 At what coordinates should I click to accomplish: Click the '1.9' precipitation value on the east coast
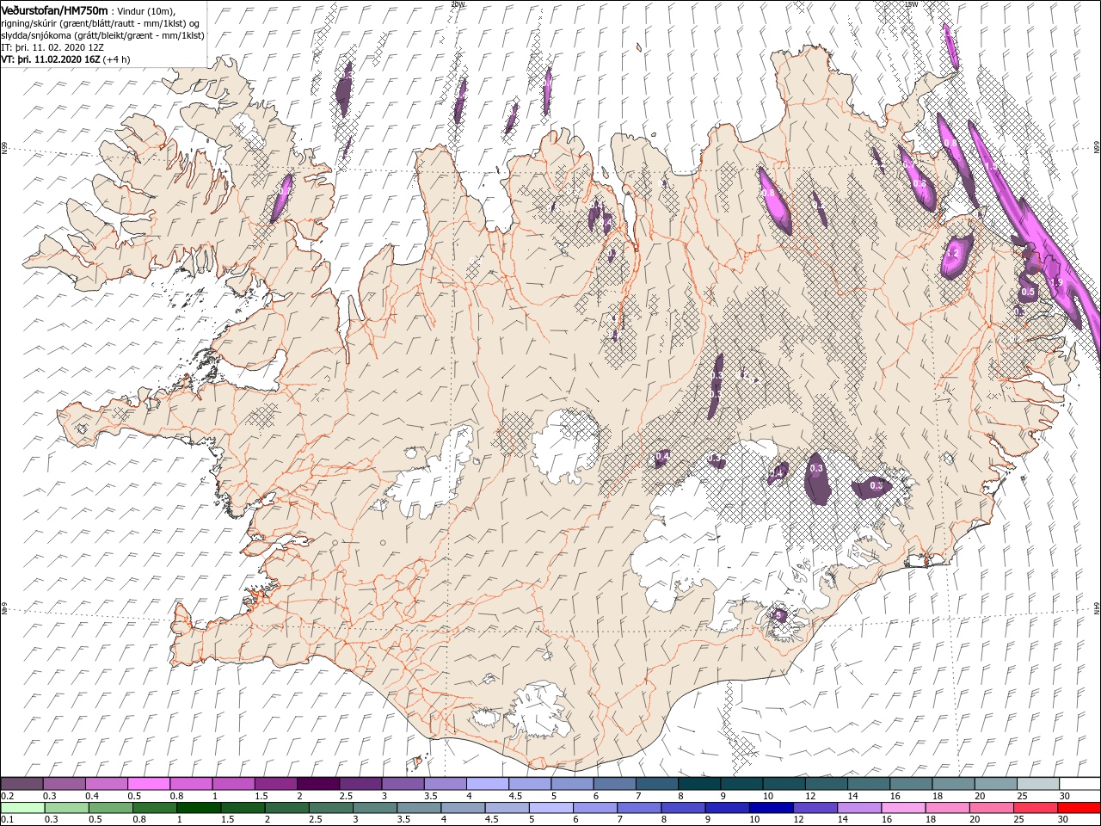[1057, 282]
